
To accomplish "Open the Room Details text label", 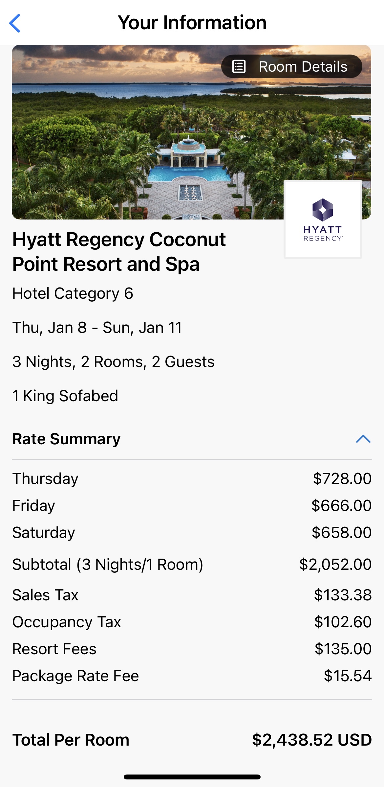I will click(x=303, y=67).
